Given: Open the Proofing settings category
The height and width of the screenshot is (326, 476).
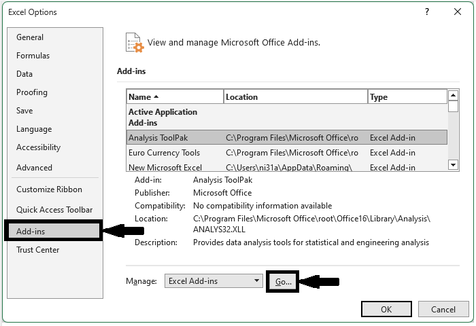Looking at the screenshot, I should [32, 92].
